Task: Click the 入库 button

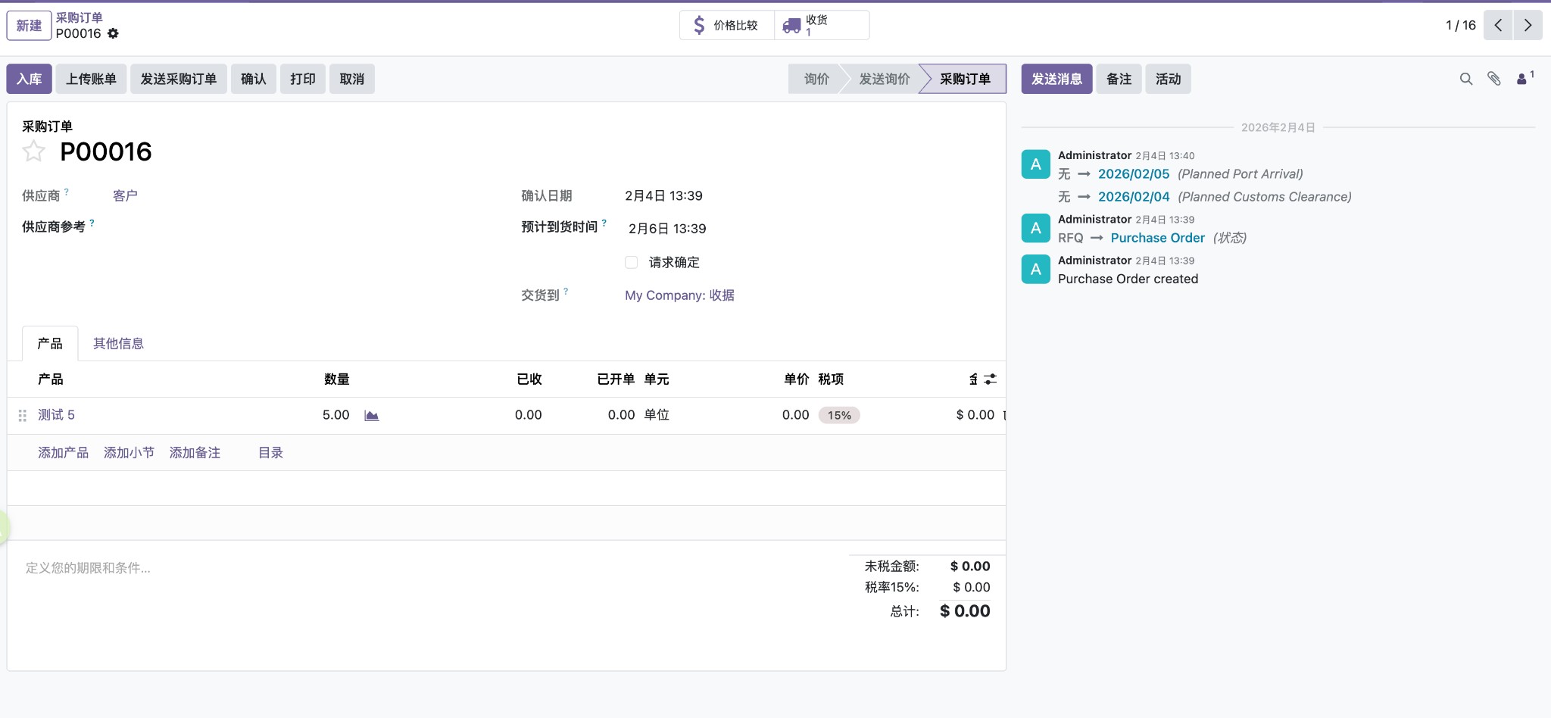Action: (x=30, y=79)
